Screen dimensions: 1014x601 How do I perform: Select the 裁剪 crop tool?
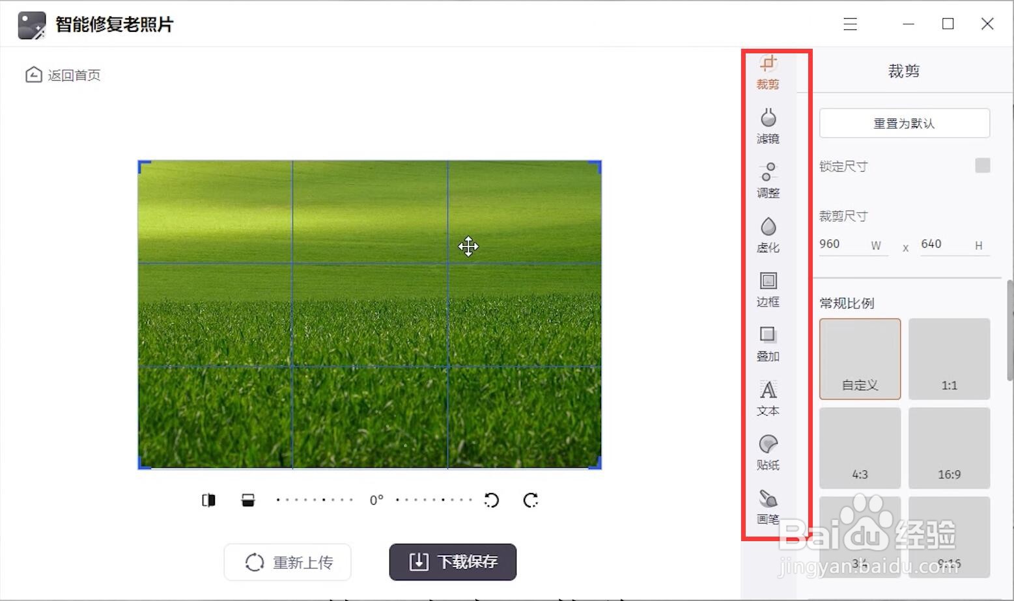tap(768, 72)
